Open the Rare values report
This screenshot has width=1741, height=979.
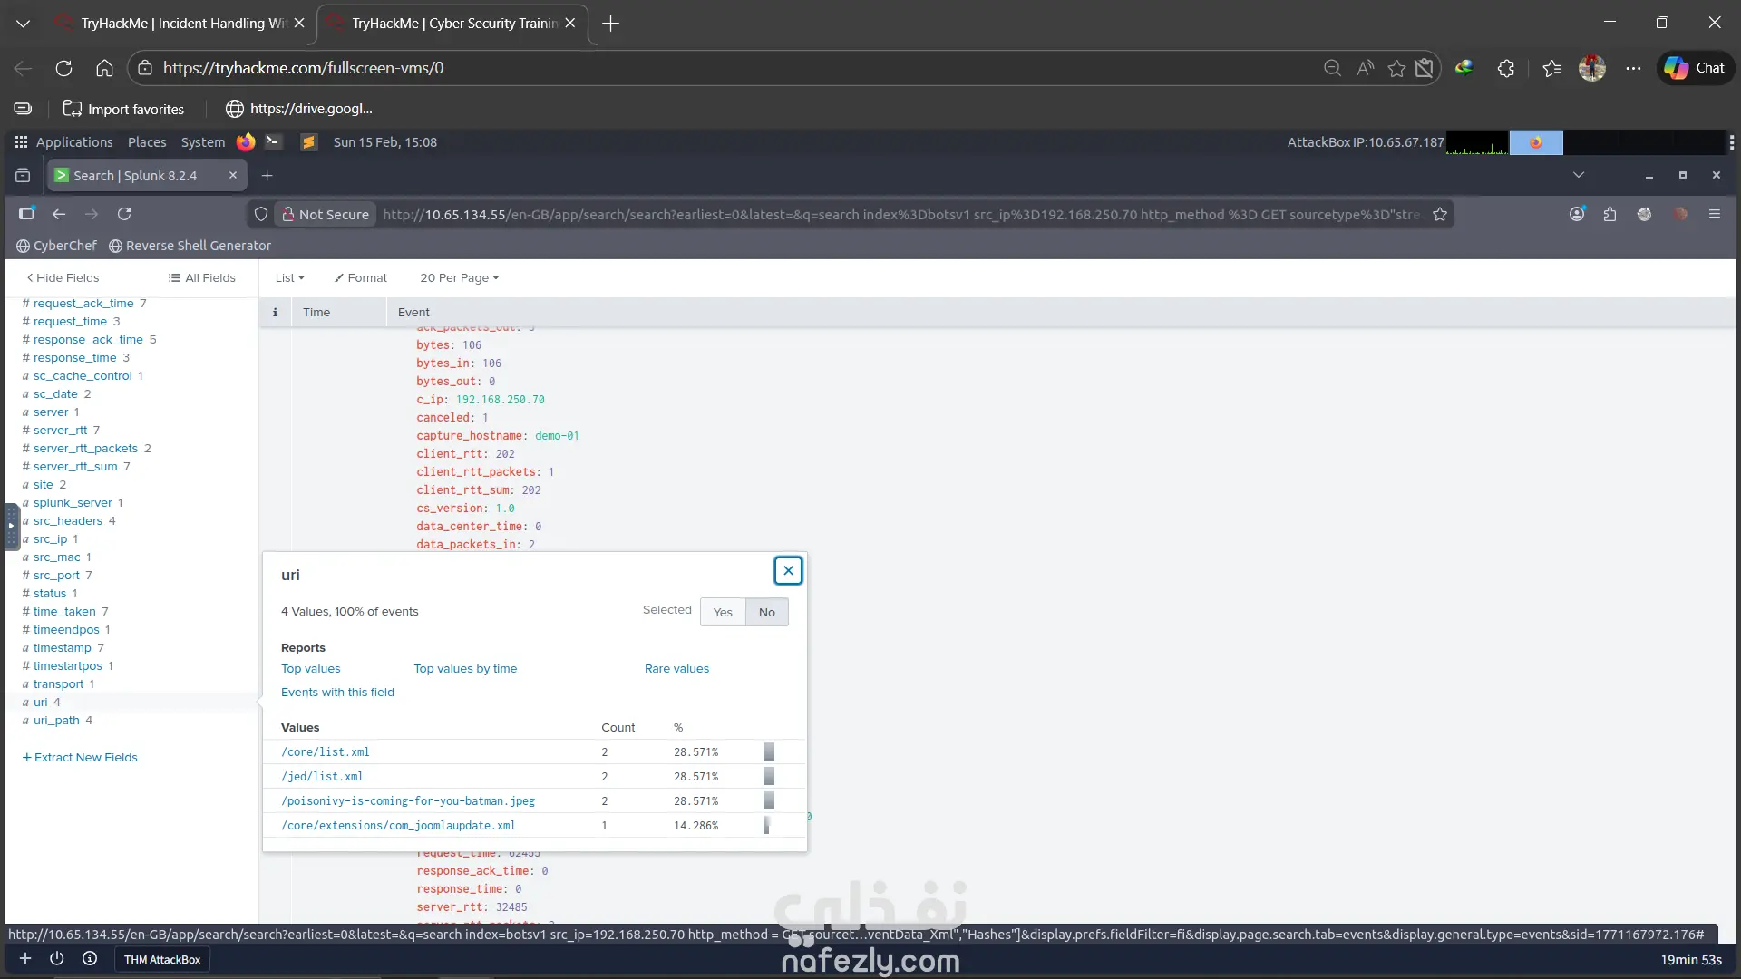676,669
